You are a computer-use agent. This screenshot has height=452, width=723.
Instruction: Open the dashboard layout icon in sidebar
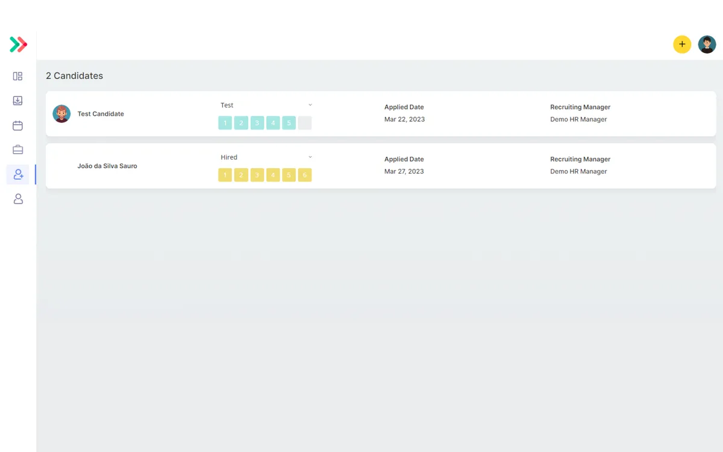(x=18, y=76)
